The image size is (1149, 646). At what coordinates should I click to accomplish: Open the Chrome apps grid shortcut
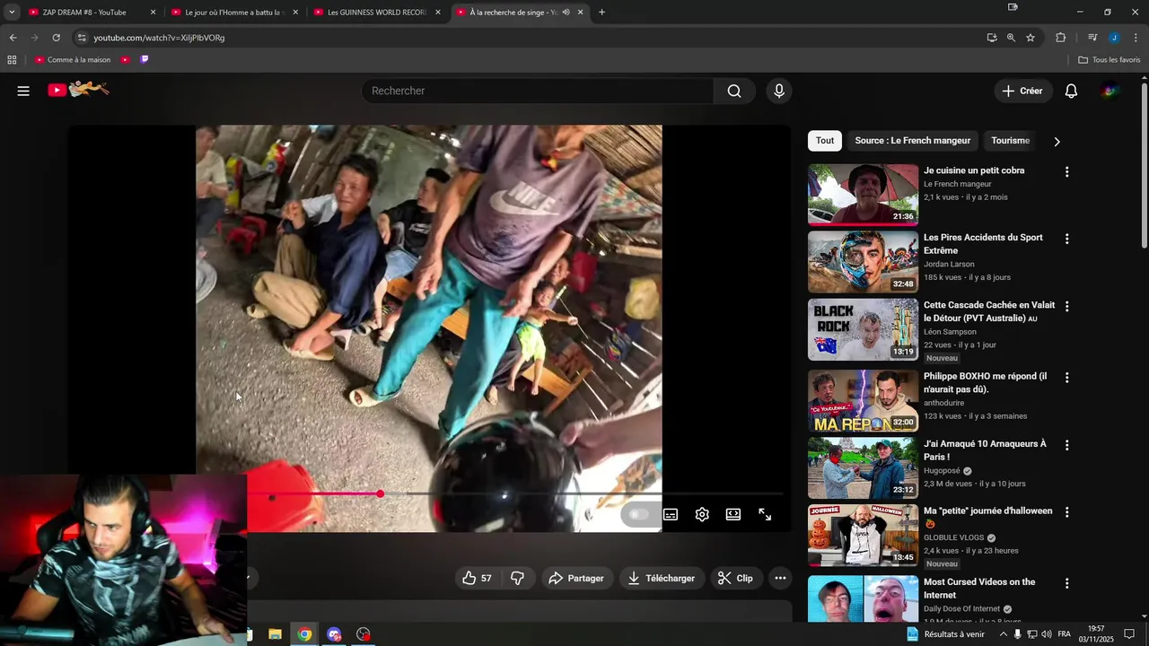[x=12, y=60]
